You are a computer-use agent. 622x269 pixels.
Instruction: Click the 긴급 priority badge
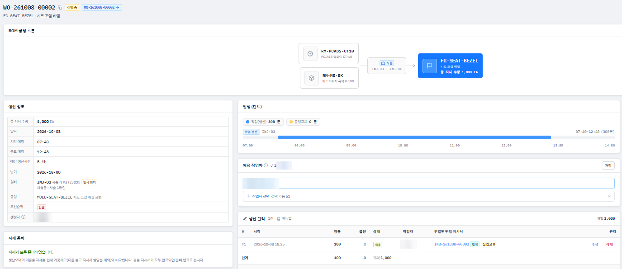click(41, 207)
